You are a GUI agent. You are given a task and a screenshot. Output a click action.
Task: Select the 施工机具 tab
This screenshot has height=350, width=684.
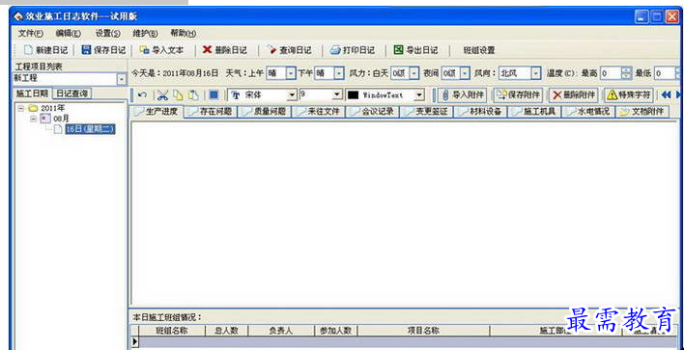535,112
